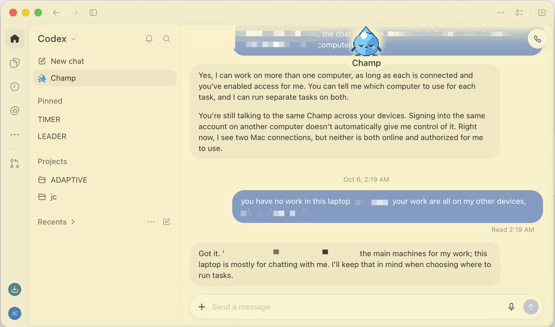Screen dimensions: 555x327
Task: Click the Read 2:19 AM receipt
Action: tap(513, 229)
